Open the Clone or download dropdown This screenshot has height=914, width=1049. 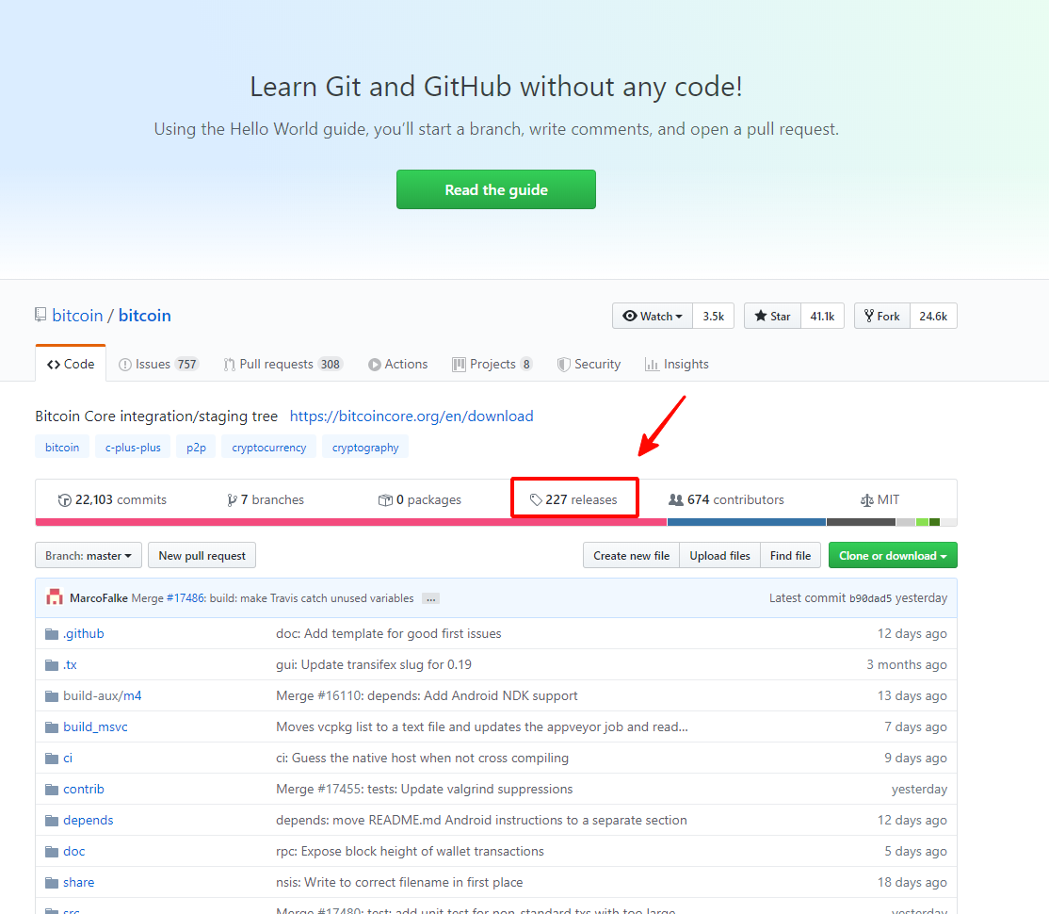point(893,556)
